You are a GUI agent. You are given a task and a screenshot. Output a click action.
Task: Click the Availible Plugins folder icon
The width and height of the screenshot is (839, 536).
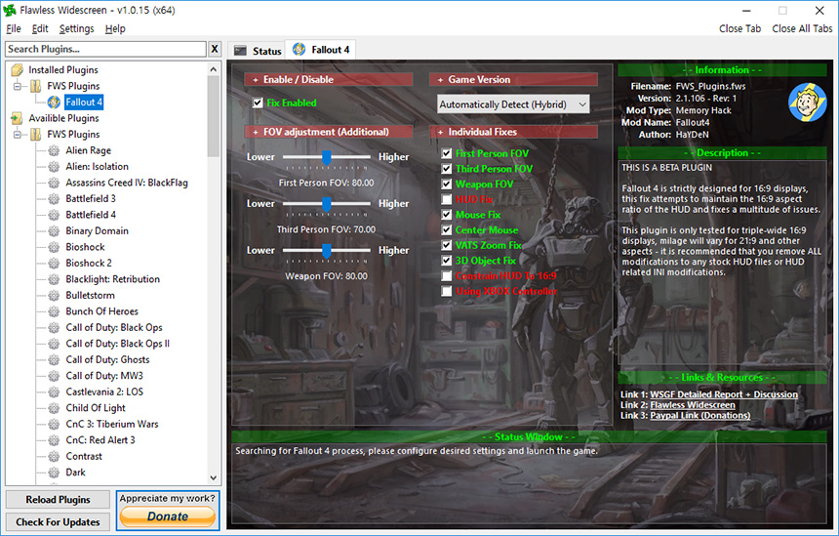18,118
